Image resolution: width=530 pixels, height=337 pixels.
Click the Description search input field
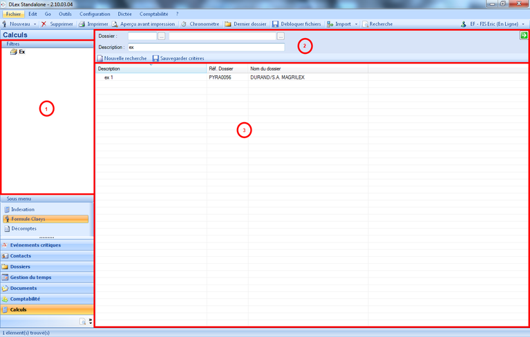click(x=206, y=48)
